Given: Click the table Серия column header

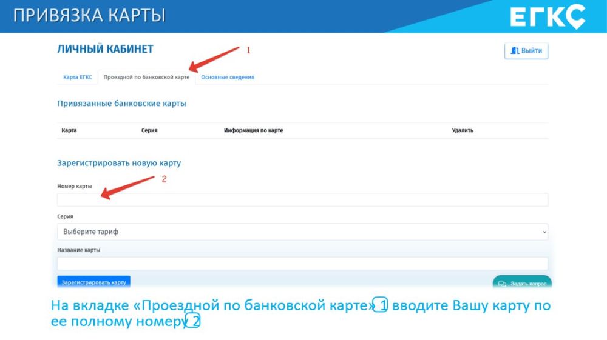Looking at the screenshot, I should coord(149,130).
